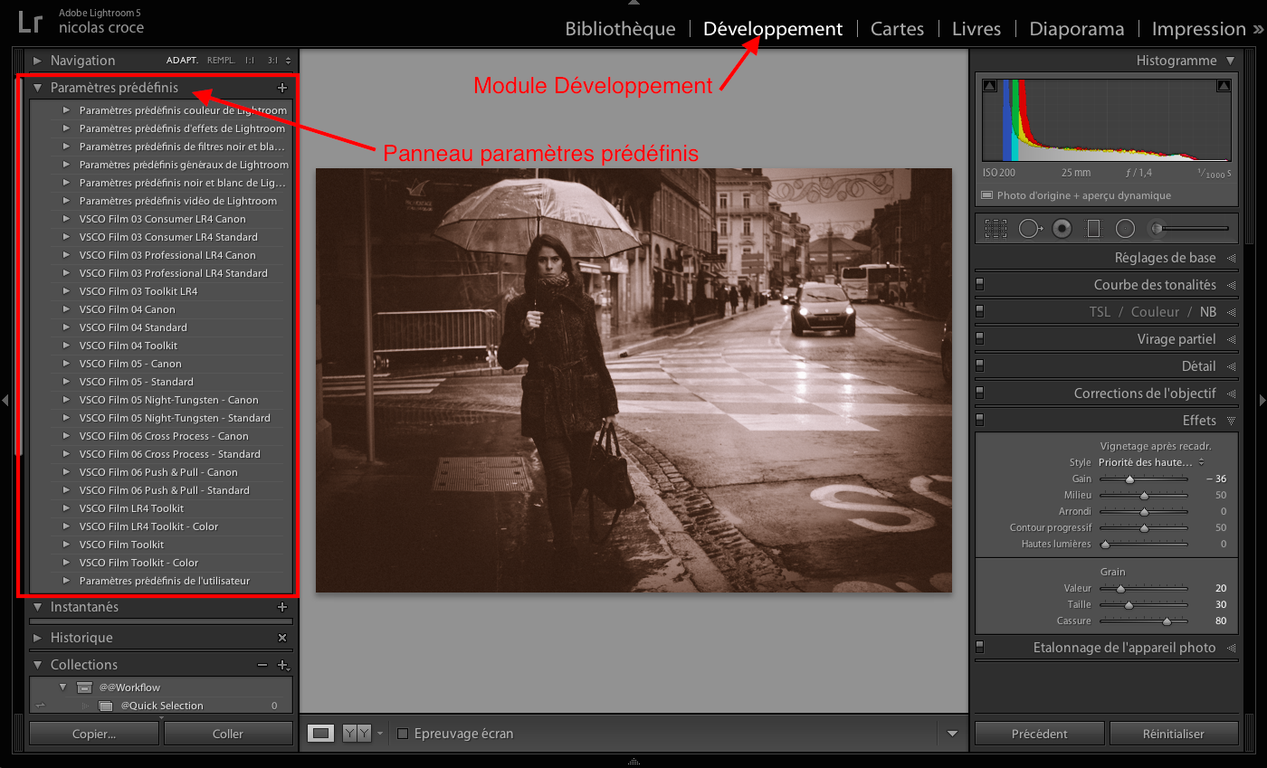1267x768 pixels.
Task: Expand the VSCO Film 04 Canon preset folder
Action: [66, 309]
